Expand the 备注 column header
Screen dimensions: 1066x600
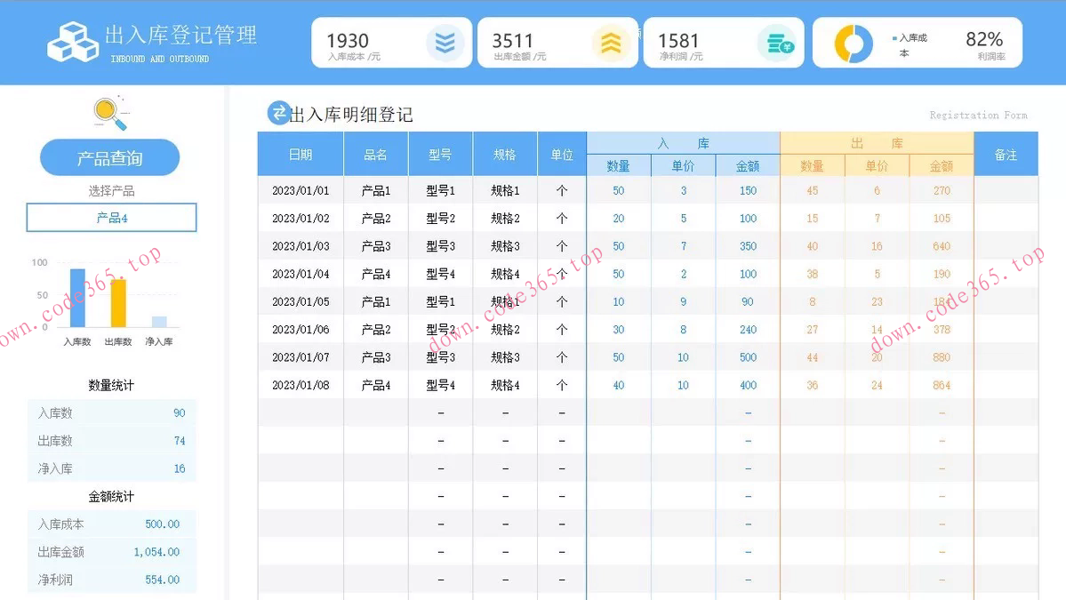click(x=1006, y=154)
